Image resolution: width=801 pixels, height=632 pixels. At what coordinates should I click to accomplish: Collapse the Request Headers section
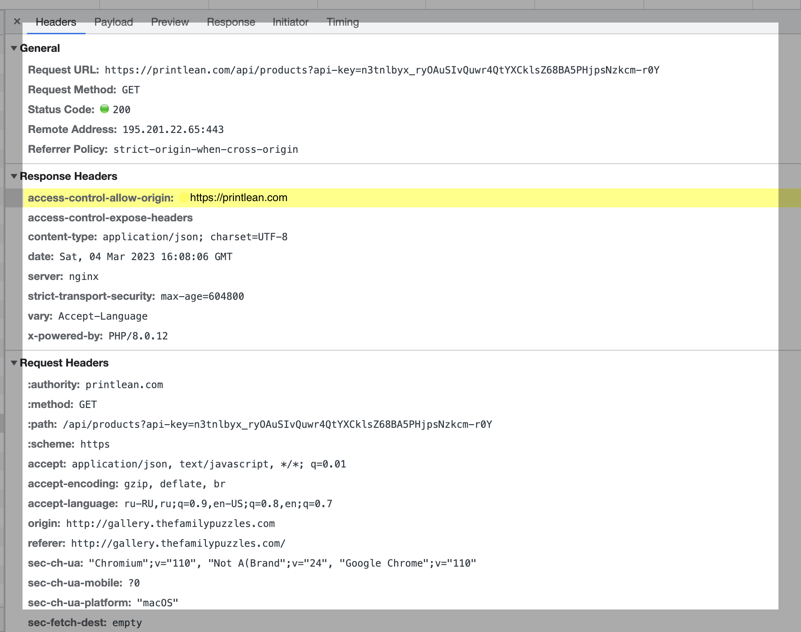pyautogui.click(x=14, y=363)
